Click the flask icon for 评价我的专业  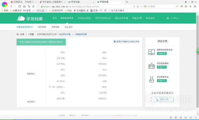coord(152,79)
